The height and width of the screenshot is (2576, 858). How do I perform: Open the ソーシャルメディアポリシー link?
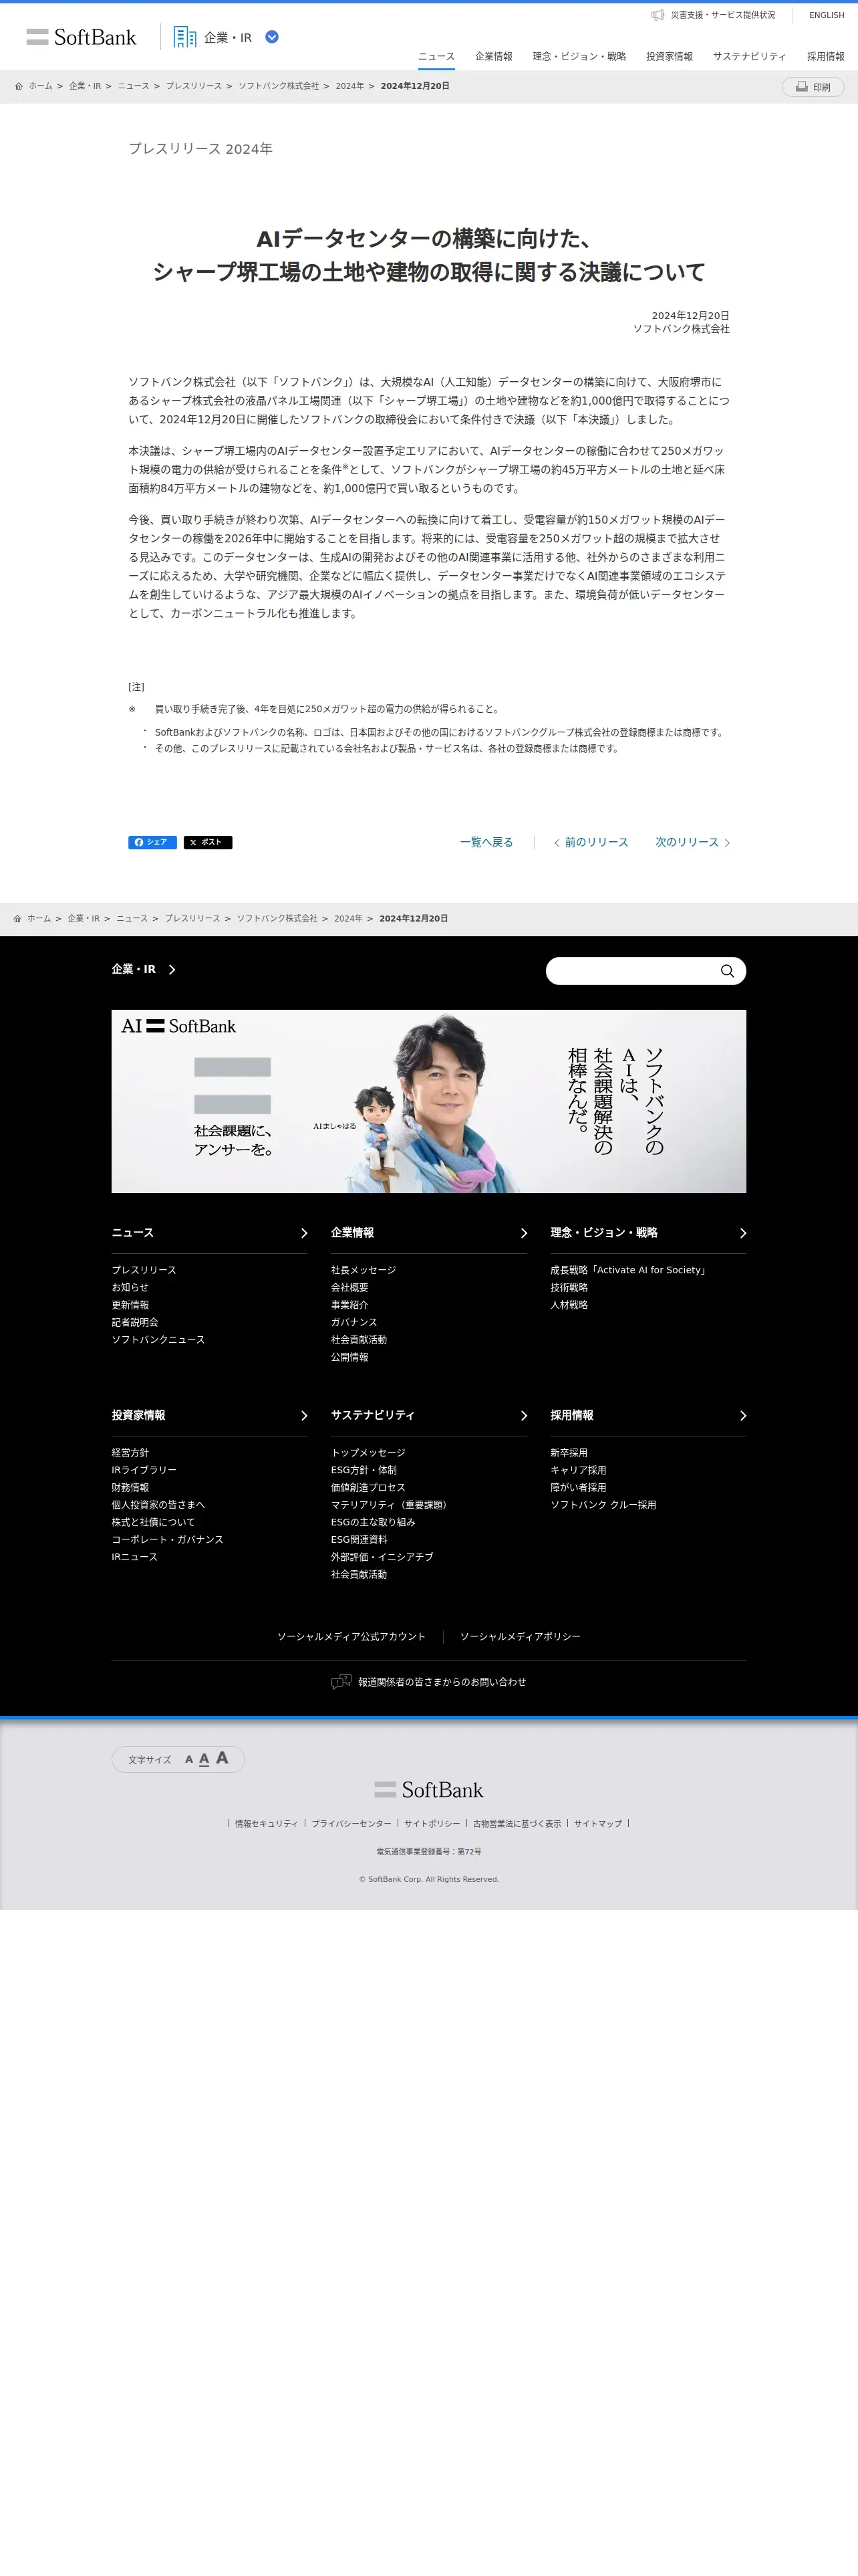click(521, 1637)
